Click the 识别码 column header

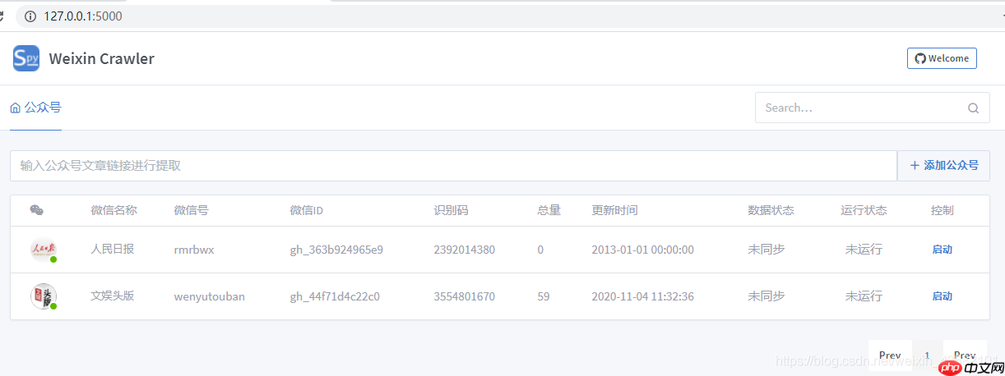[x=451, y=210]
